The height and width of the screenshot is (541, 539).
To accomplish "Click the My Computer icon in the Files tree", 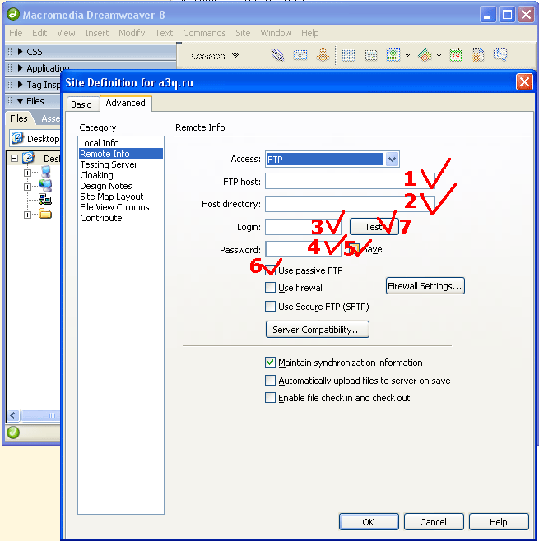I will tap(45, 172).
